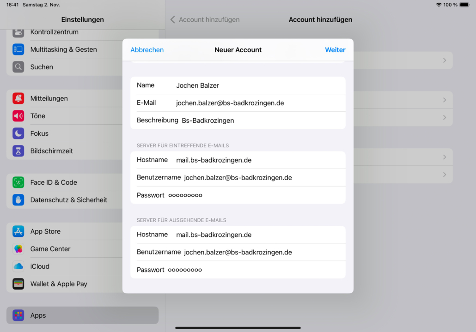Go back via Account hinzufügen chevron
This screenshot has height=332, width=476.
(x=173, y=20)
